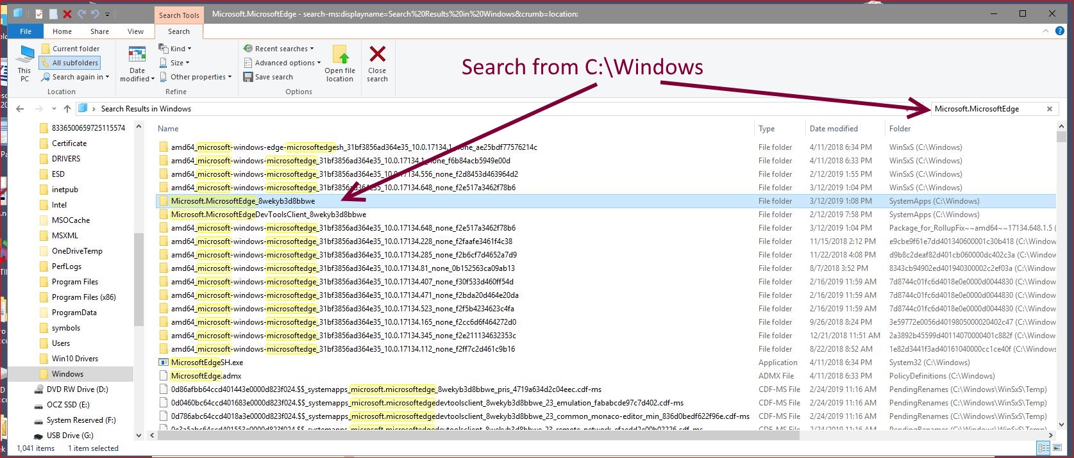Screen dimensions: 1074x458
Task: Click the Back navigation arrow
Action: pyautogui.click(x=20, y=109)
